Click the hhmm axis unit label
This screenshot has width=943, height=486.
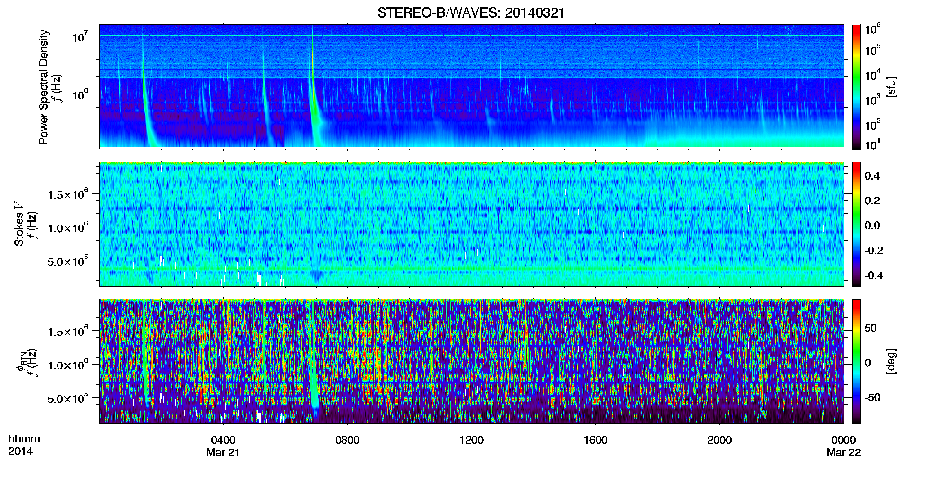pos(24,439)
